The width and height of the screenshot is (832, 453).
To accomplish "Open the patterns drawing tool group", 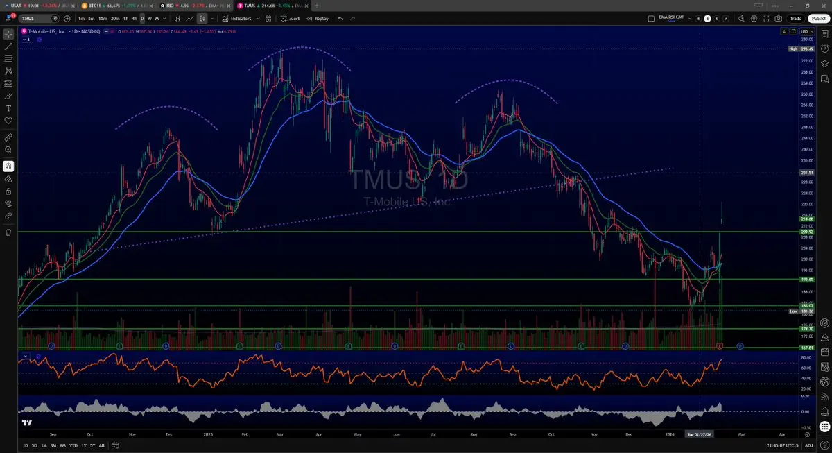I will (8, 71).
